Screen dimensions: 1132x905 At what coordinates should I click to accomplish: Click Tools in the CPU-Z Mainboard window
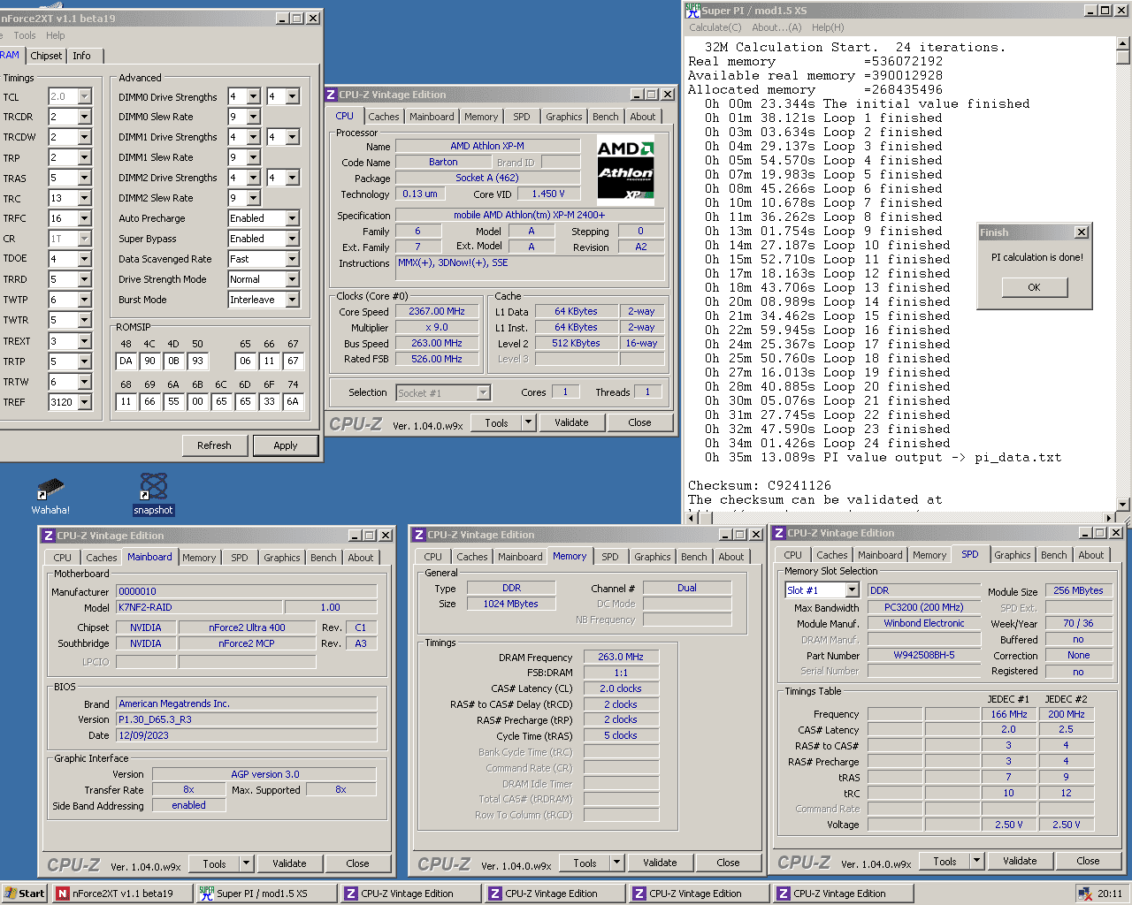pos(214,863)
